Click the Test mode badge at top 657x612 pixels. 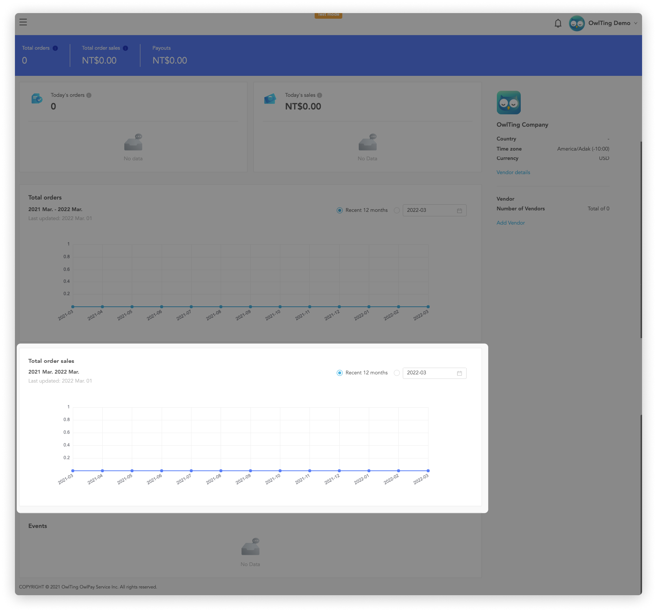tap(328, 15)
